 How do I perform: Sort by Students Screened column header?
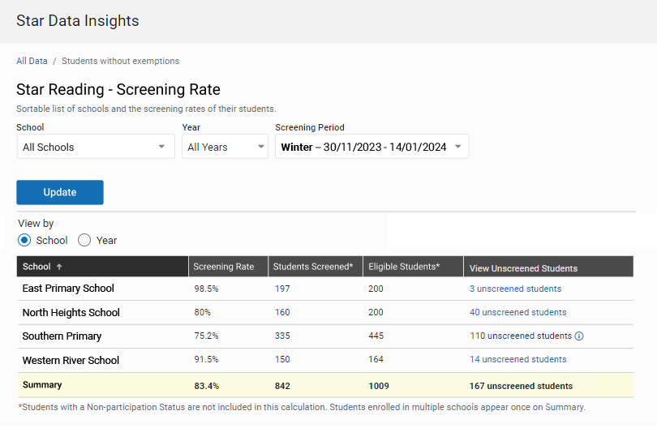click(315, 267)
